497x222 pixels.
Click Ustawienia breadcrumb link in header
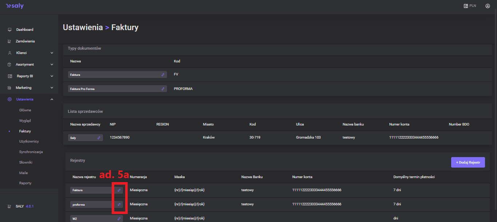pyautogui.click(x=83, y=28)
